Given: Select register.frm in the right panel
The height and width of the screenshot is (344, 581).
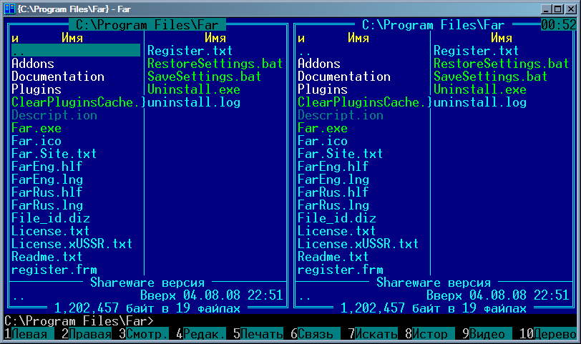Looking at the screenshot, I should pos(340,270).
